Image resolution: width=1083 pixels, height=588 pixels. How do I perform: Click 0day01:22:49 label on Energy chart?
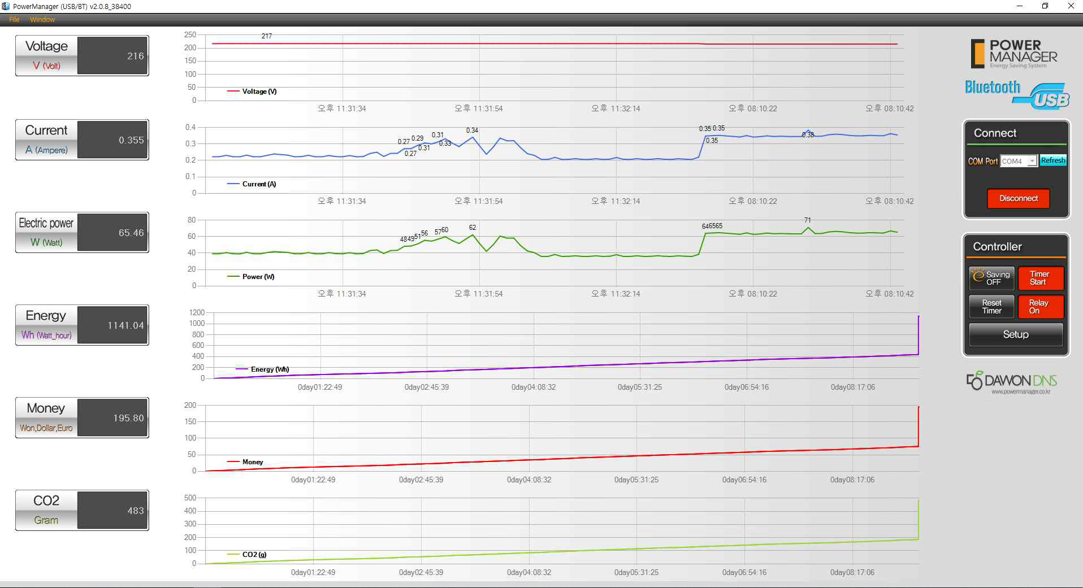320,387
